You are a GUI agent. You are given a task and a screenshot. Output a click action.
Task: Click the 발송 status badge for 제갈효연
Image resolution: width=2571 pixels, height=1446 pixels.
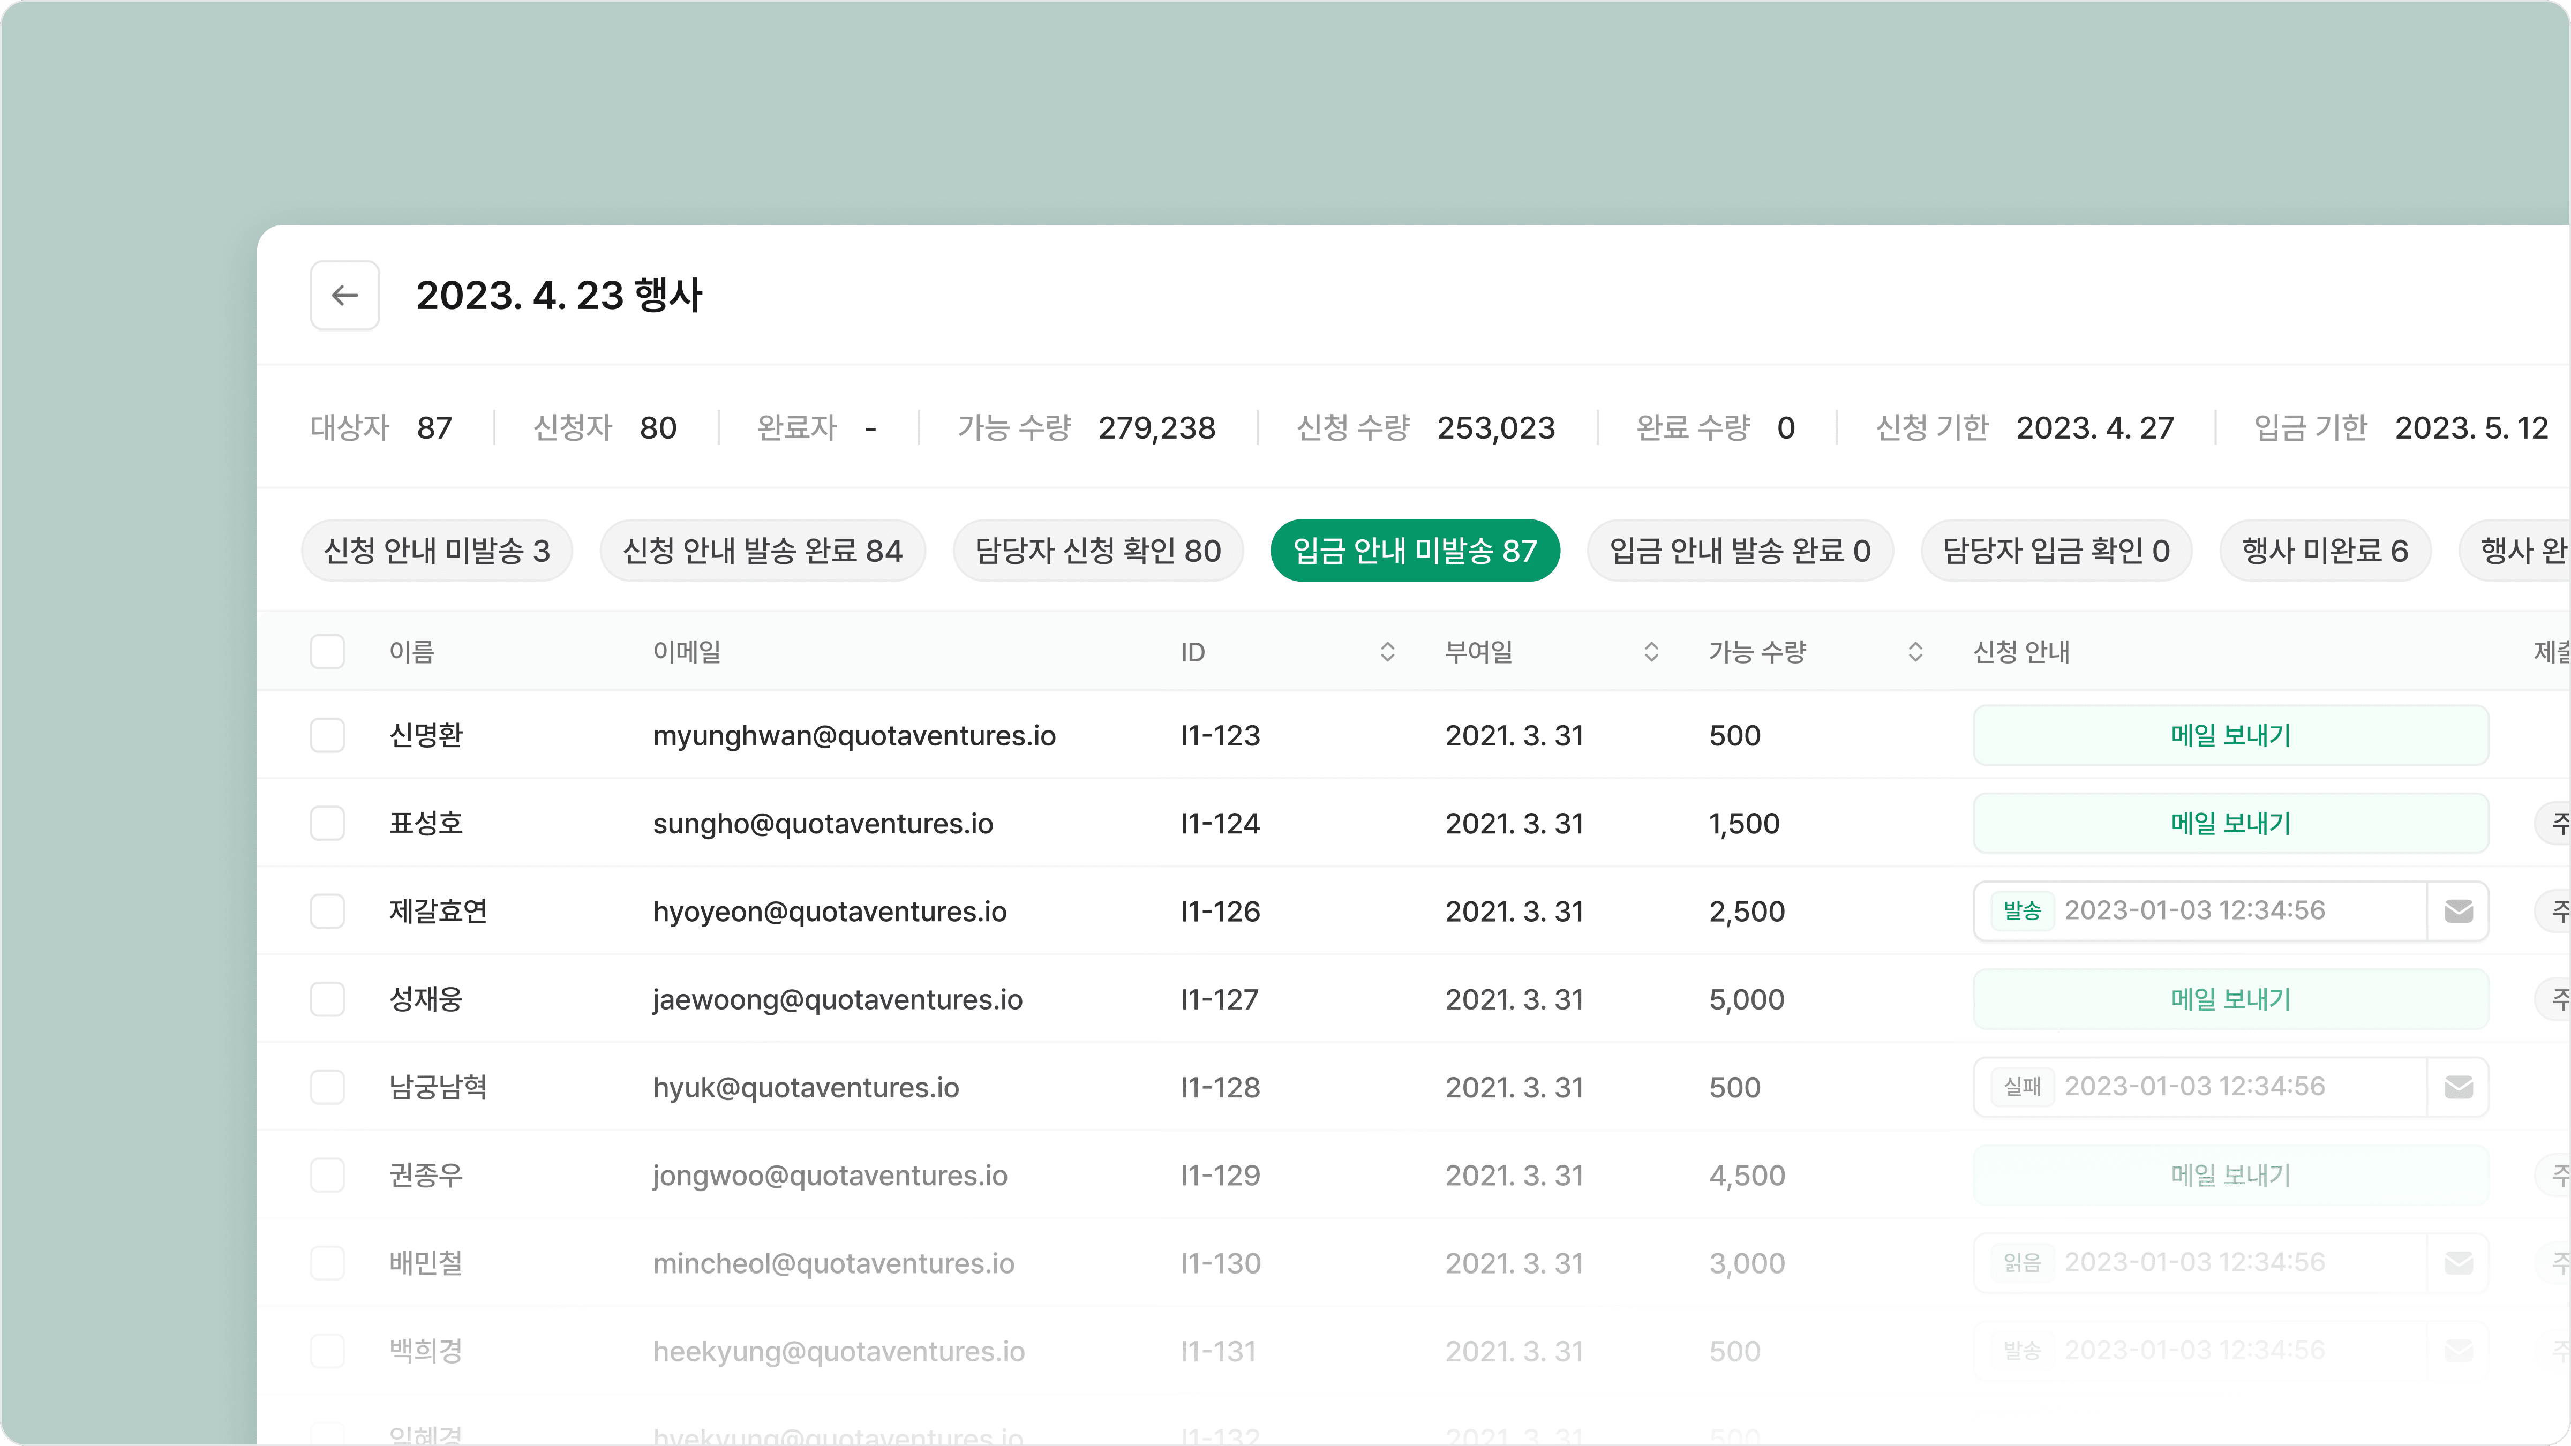point(2023,910)
